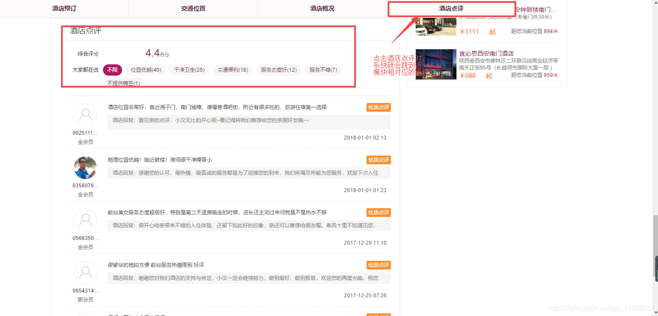Screen dimensions: 658x316
Task: Filter reviews by 服务不错(7)
Action: [323, 70]
